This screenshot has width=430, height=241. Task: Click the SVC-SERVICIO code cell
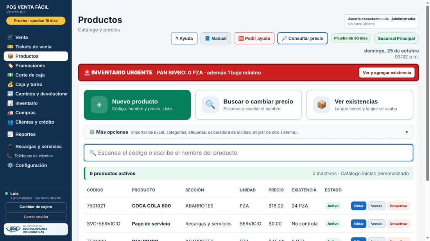coord(103,224)
